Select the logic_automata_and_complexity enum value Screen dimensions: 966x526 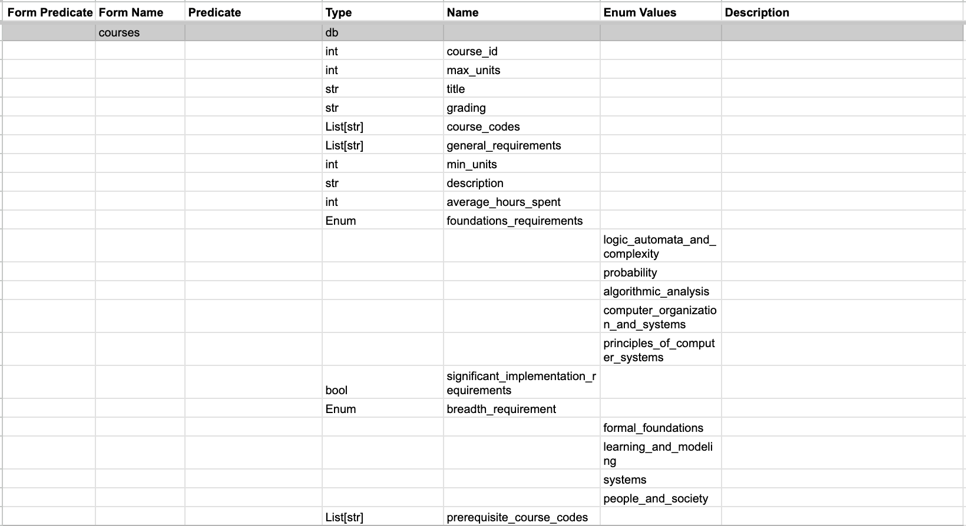pyautogui.click(x=659, y=247)
